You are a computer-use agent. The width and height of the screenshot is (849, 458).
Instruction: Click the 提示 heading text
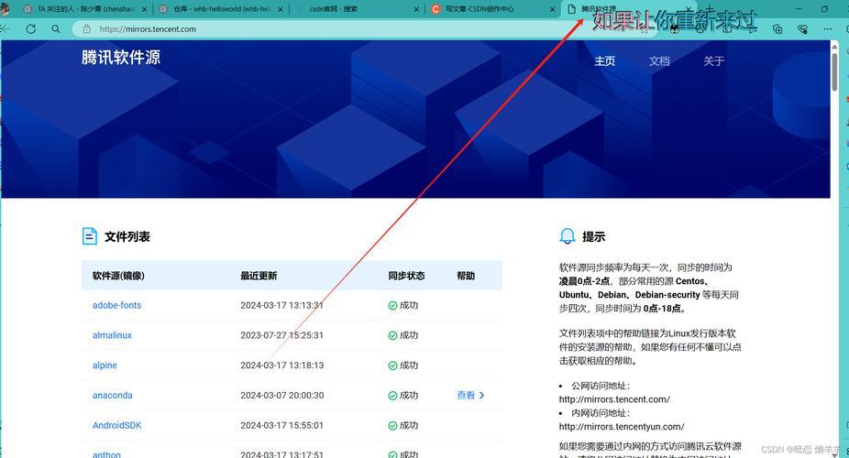[593, 237]
